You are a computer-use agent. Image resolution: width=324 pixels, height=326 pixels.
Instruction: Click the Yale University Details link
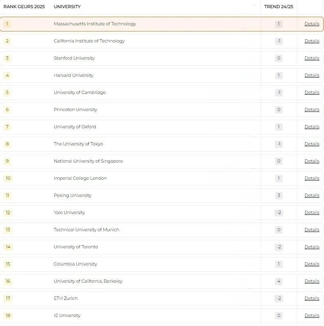[x=312, y=212]
